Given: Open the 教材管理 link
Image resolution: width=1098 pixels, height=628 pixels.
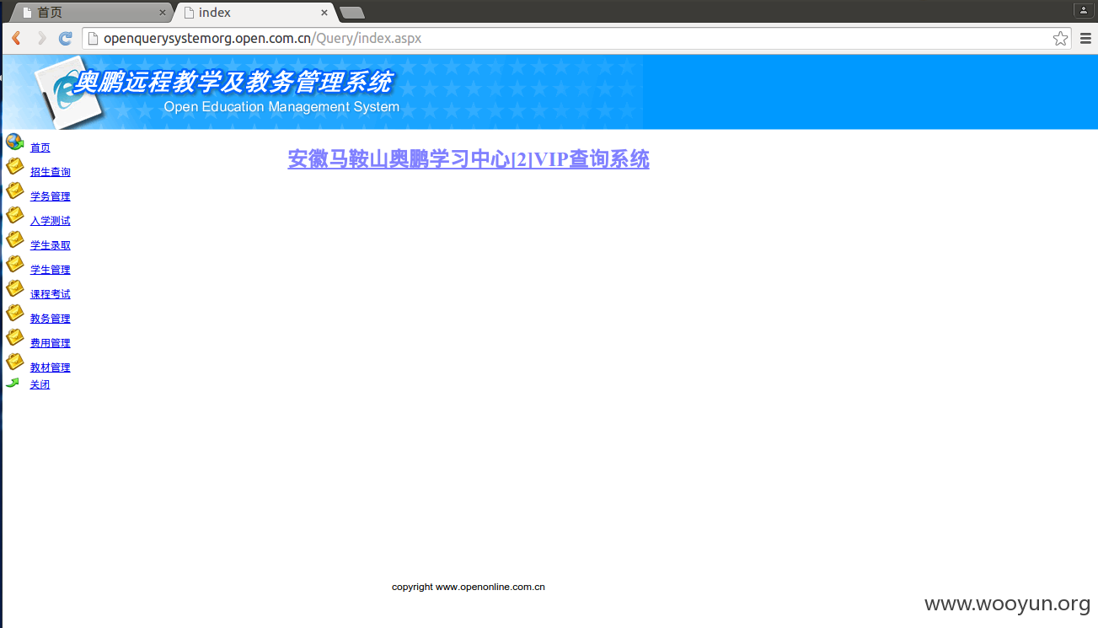Looking at the screenshot, I should 51,368.
